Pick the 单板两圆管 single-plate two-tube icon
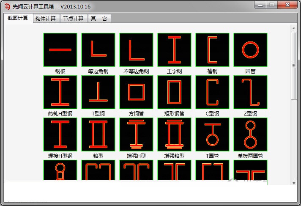301x206 pixels. point(250,135)
